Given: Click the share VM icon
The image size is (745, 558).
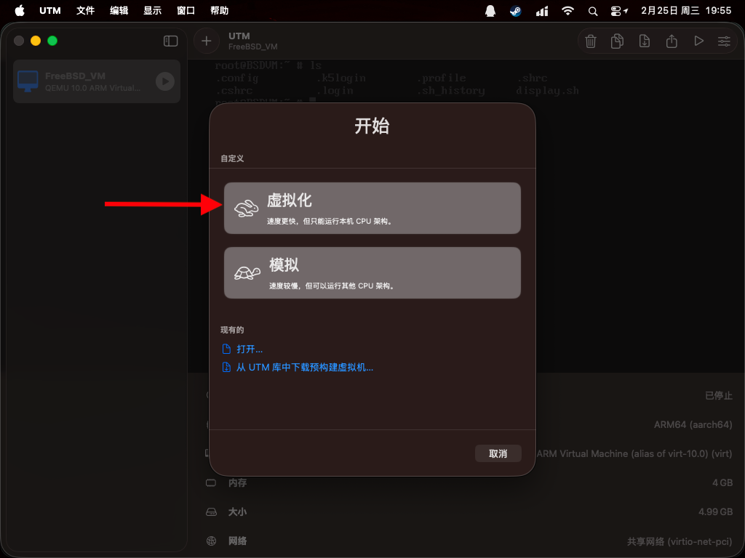Looking at the screenshot, I should point(672,41).
